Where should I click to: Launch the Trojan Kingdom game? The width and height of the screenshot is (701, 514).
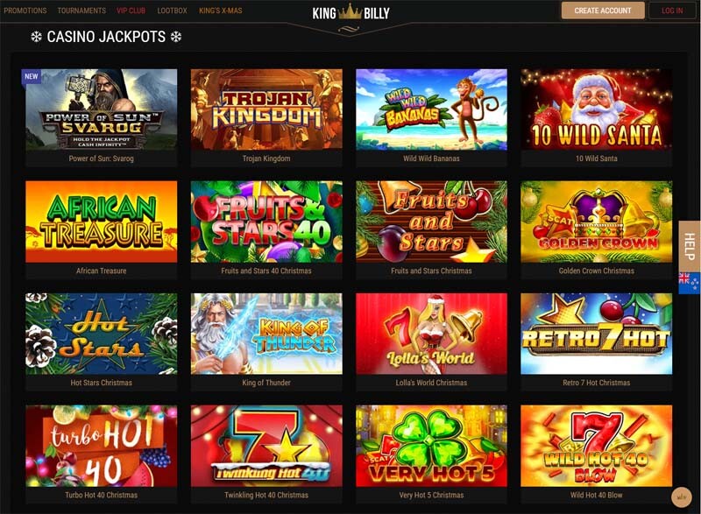click(266, 109)
